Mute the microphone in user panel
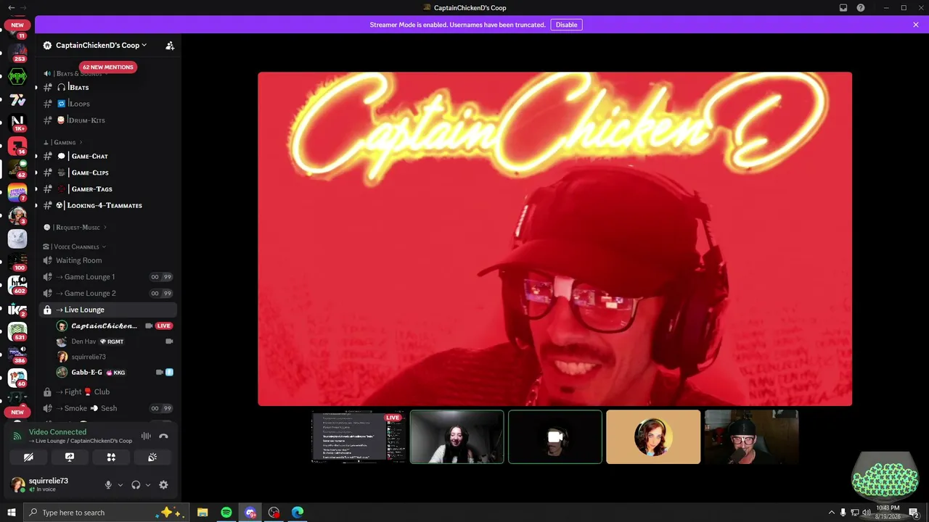This screenshot has width=929, height=522. pos(108,485)
